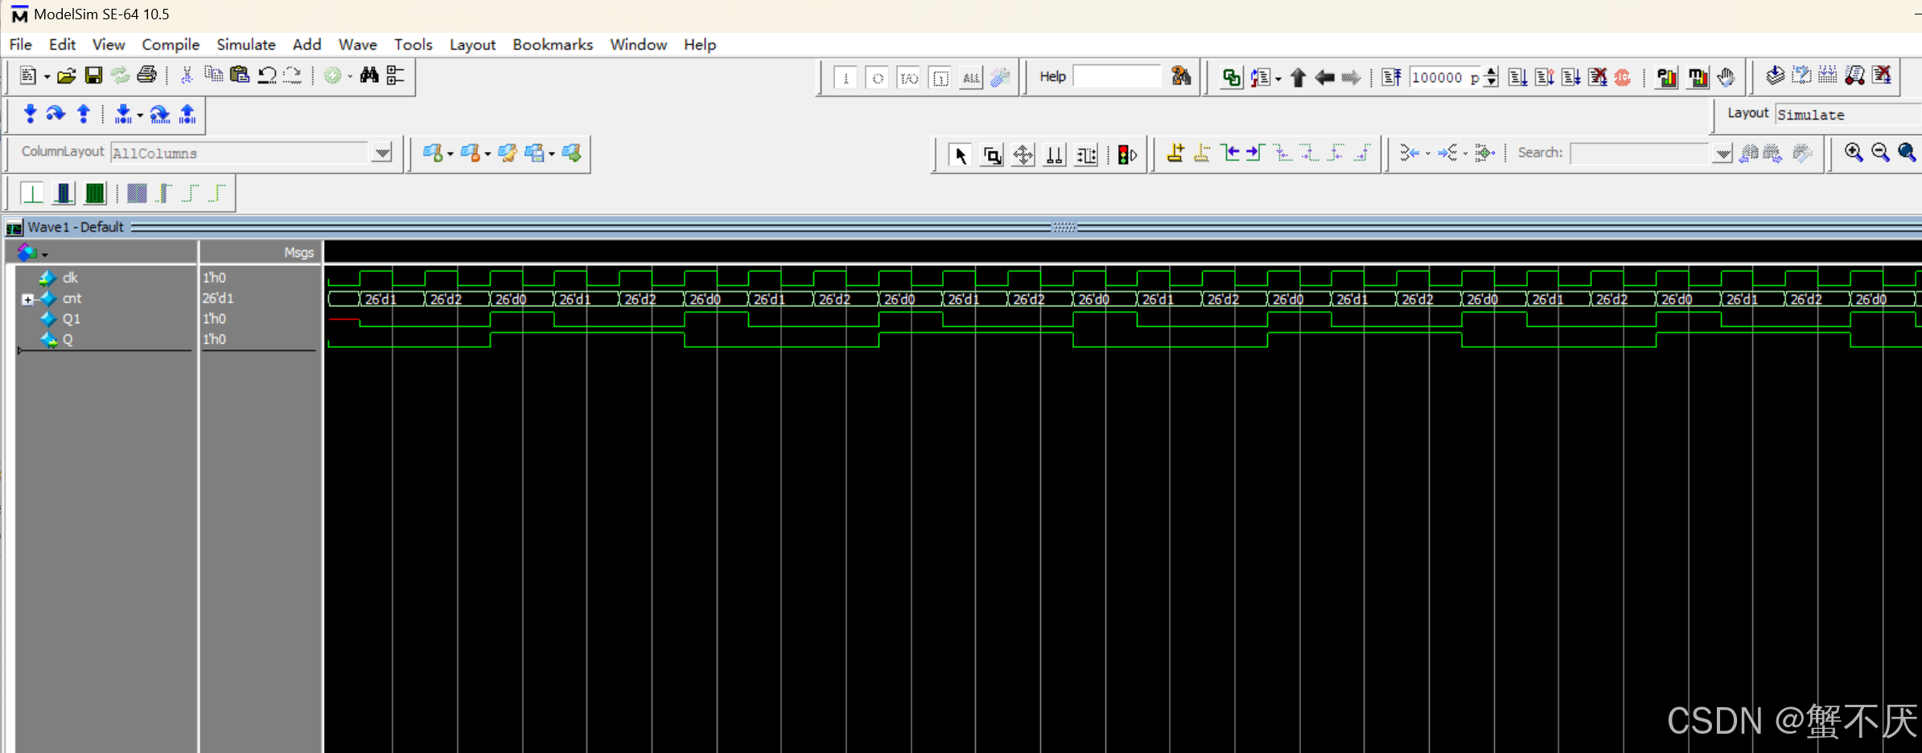Click the Restart simulation icon
This screenshot has width=1922, height=753.
pos(1390,77)
